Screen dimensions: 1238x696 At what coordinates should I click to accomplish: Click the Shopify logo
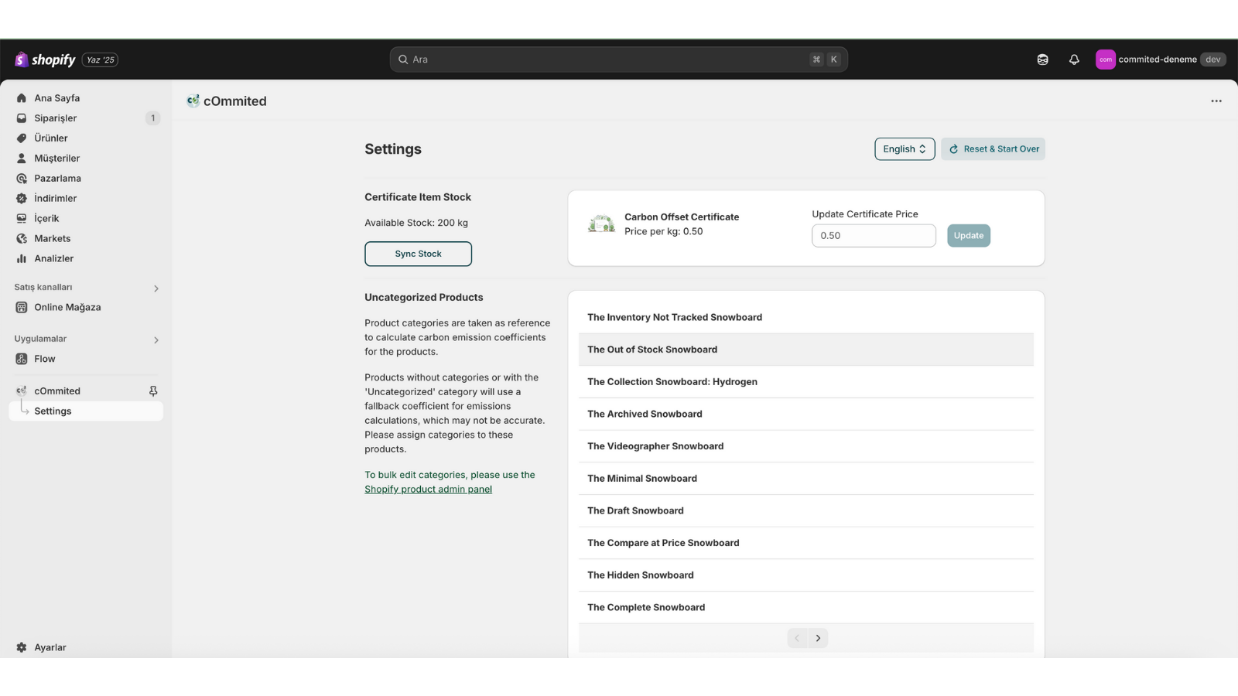click(x=45, y=60)
